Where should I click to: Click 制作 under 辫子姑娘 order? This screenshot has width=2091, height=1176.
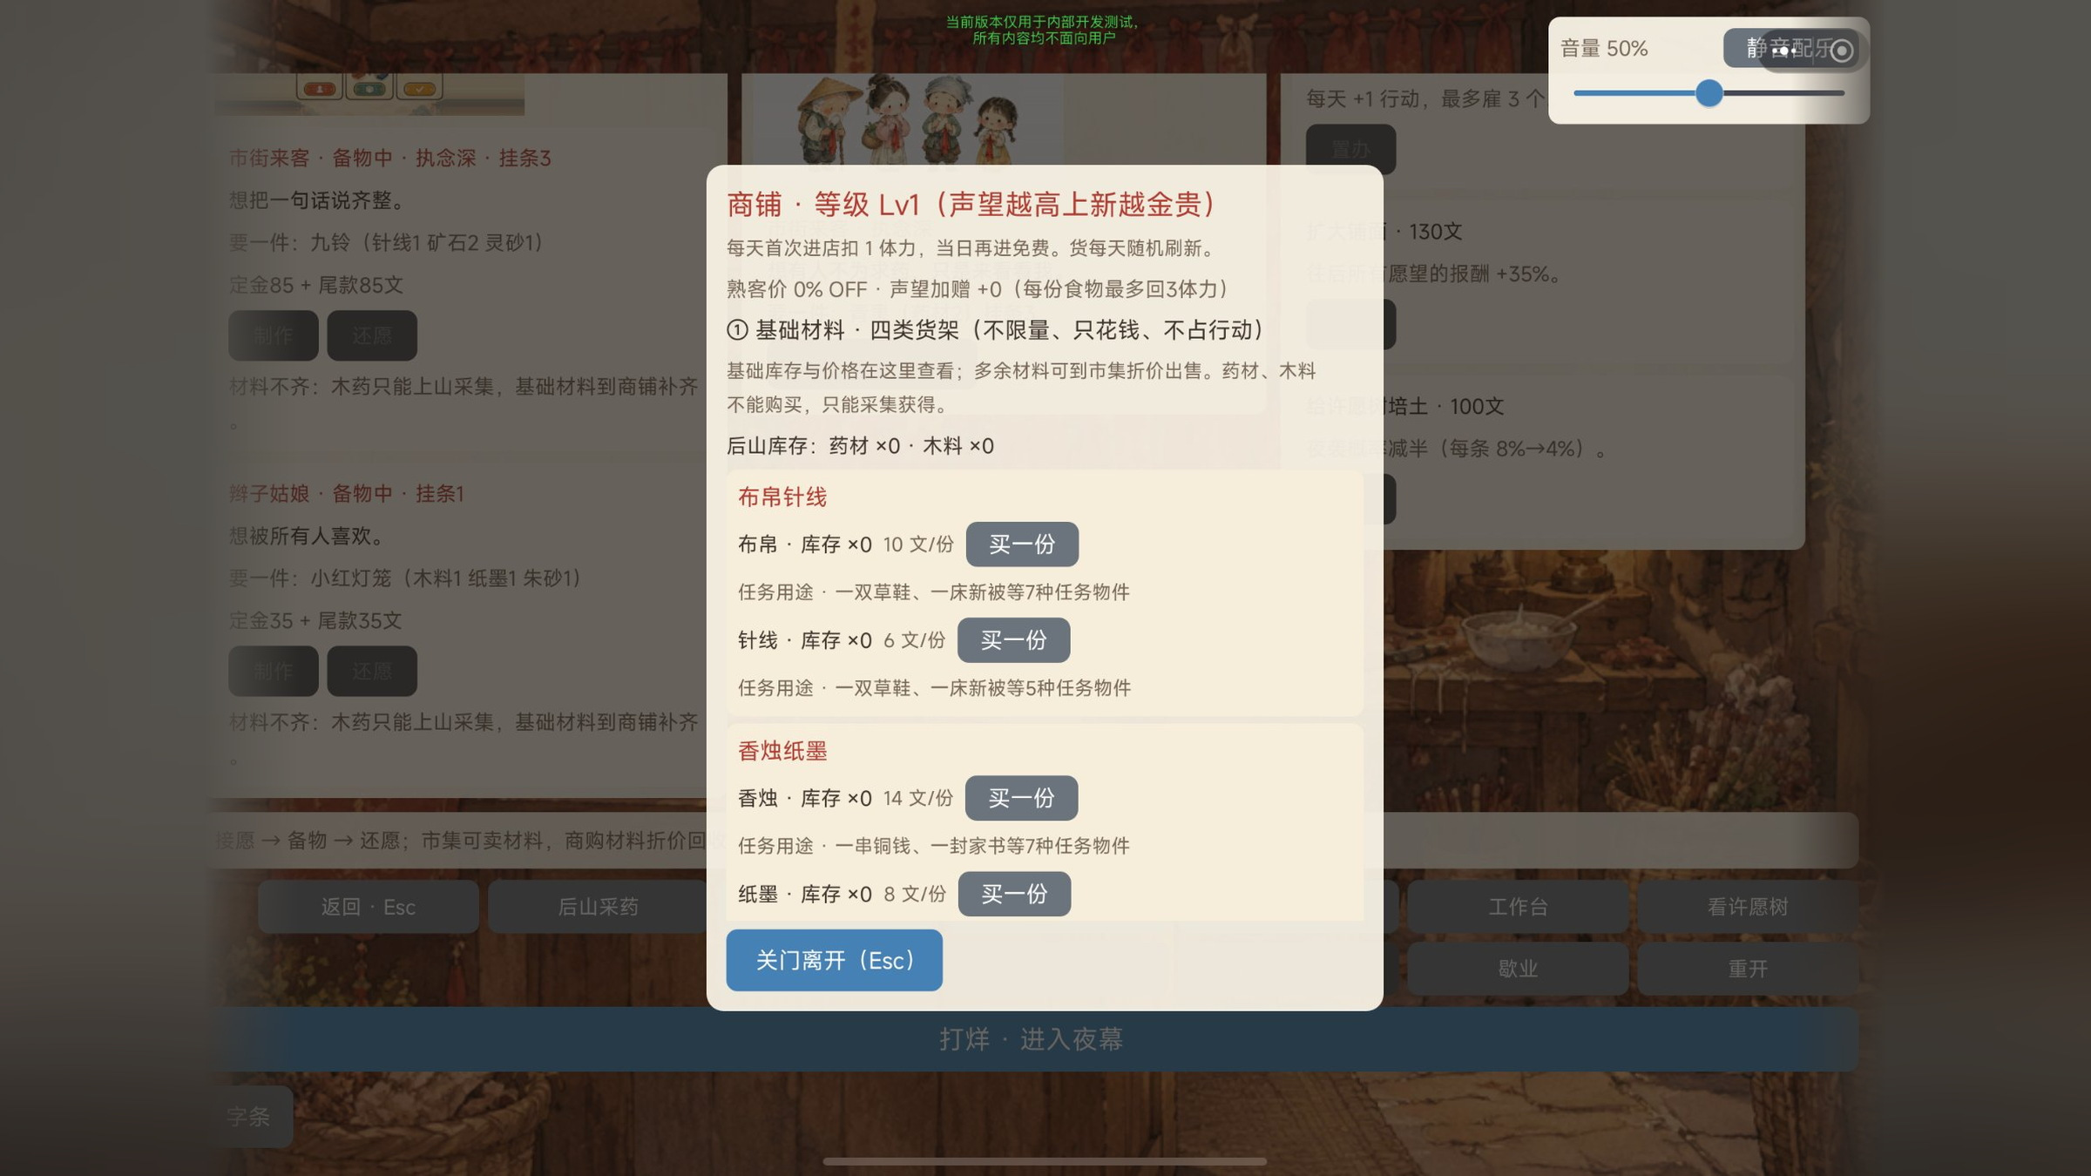tap(274, 671)
